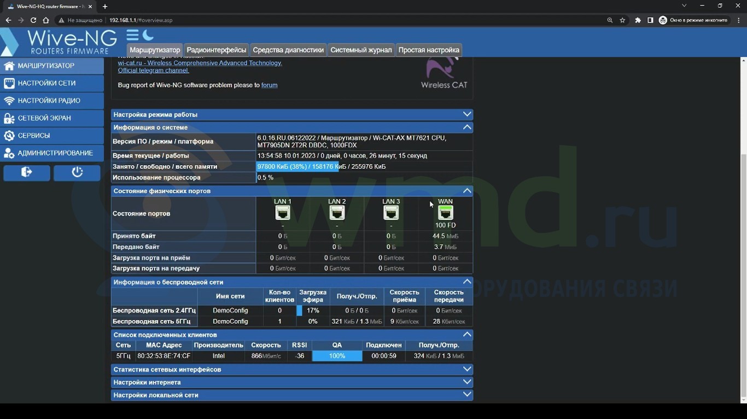Click the WAN link speed 100 FD
This screenshot has width=747, height=419.
[446, 225]
